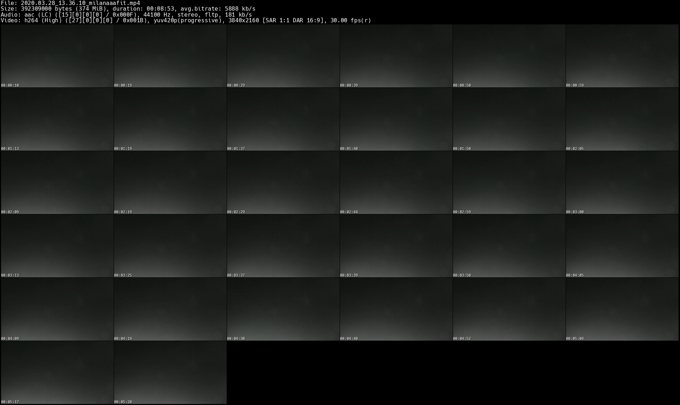680x405 pixels.
Task: Select the thumbnail at 00:00:39
Action: coord(396,56)
